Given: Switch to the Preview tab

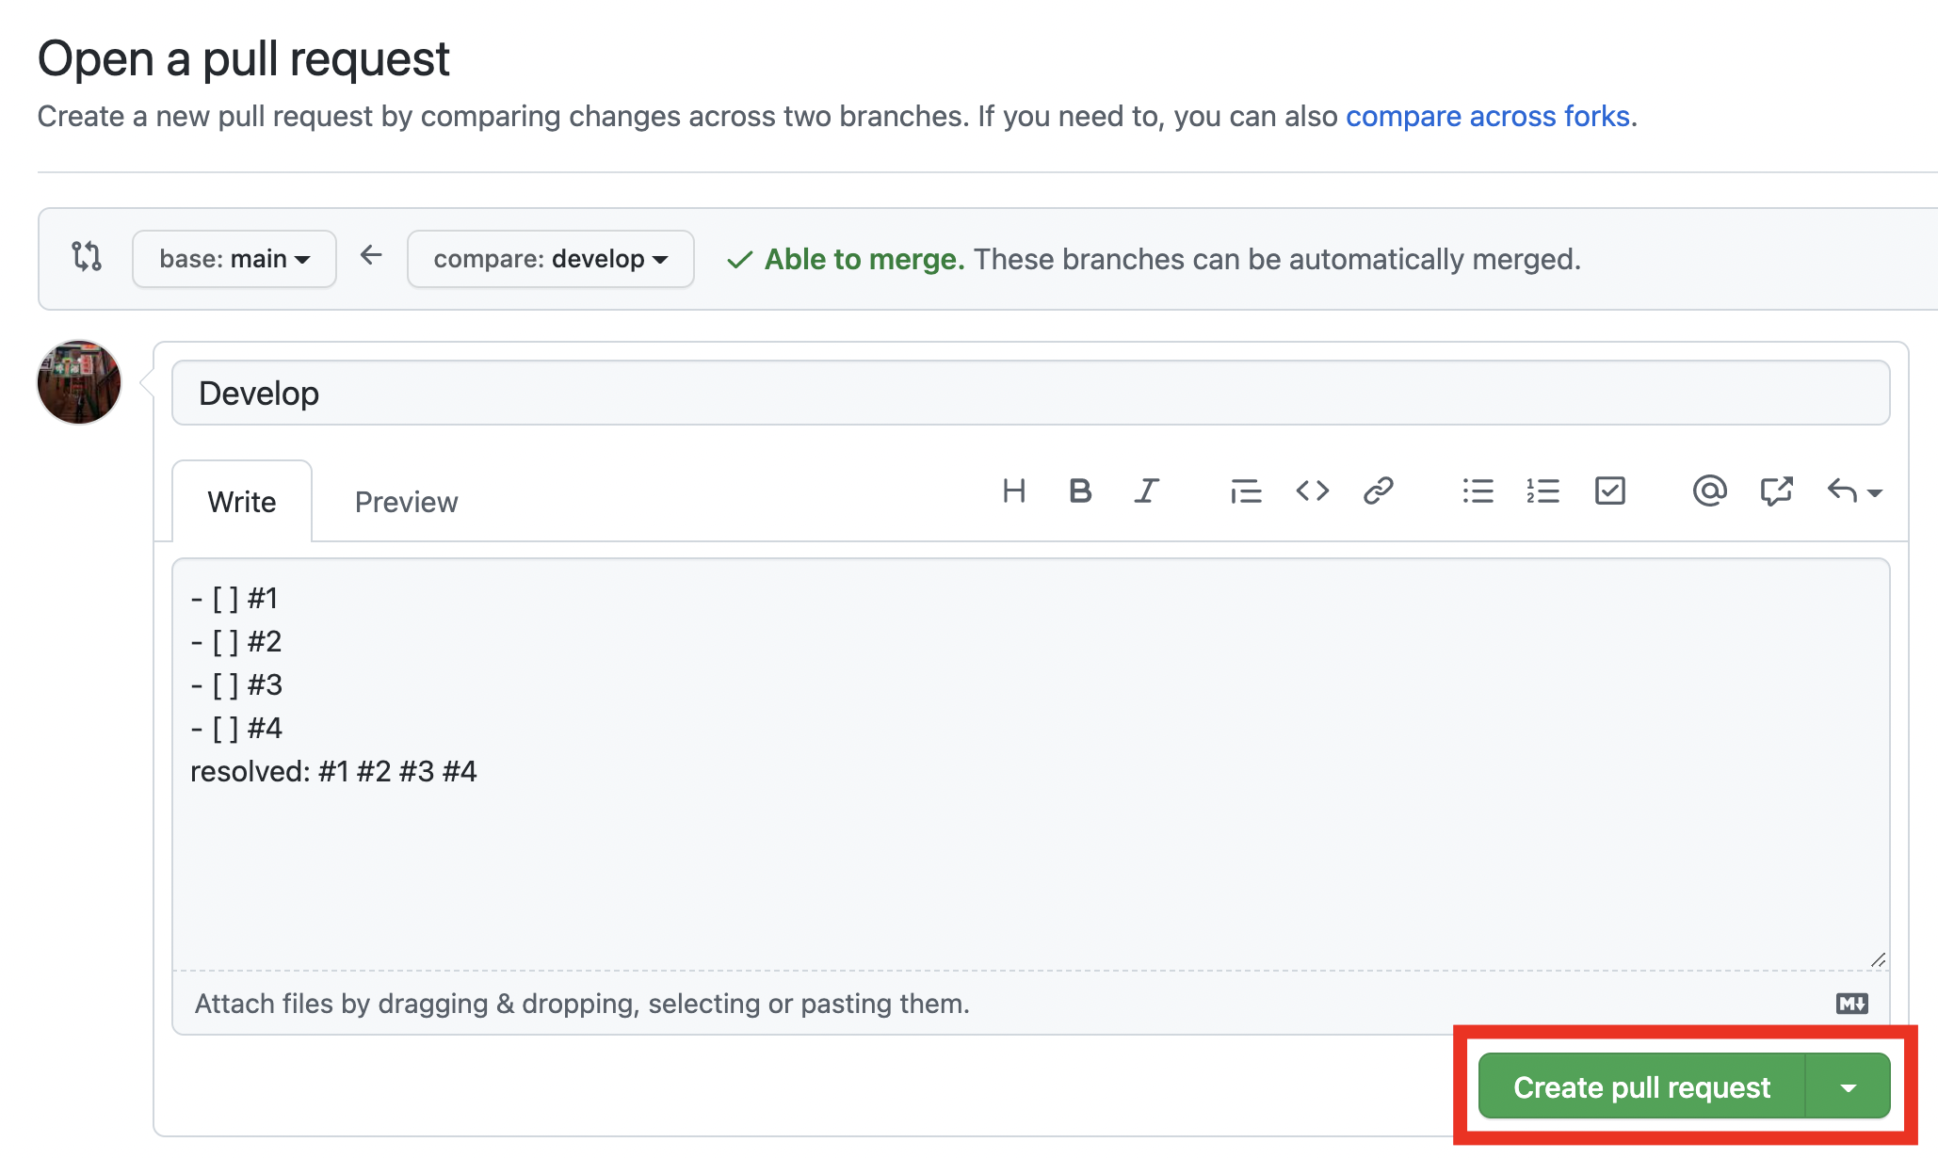Looking at the screenshot, I should (406, 502).
